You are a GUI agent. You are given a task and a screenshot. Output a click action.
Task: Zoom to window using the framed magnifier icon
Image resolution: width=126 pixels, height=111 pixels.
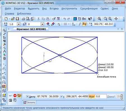99,19
